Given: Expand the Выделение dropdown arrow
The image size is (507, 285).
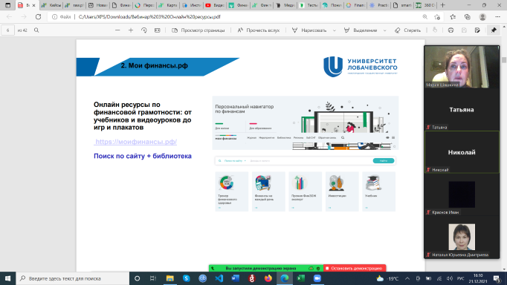Looking at the screenshot, I should (x=385, y=30).
